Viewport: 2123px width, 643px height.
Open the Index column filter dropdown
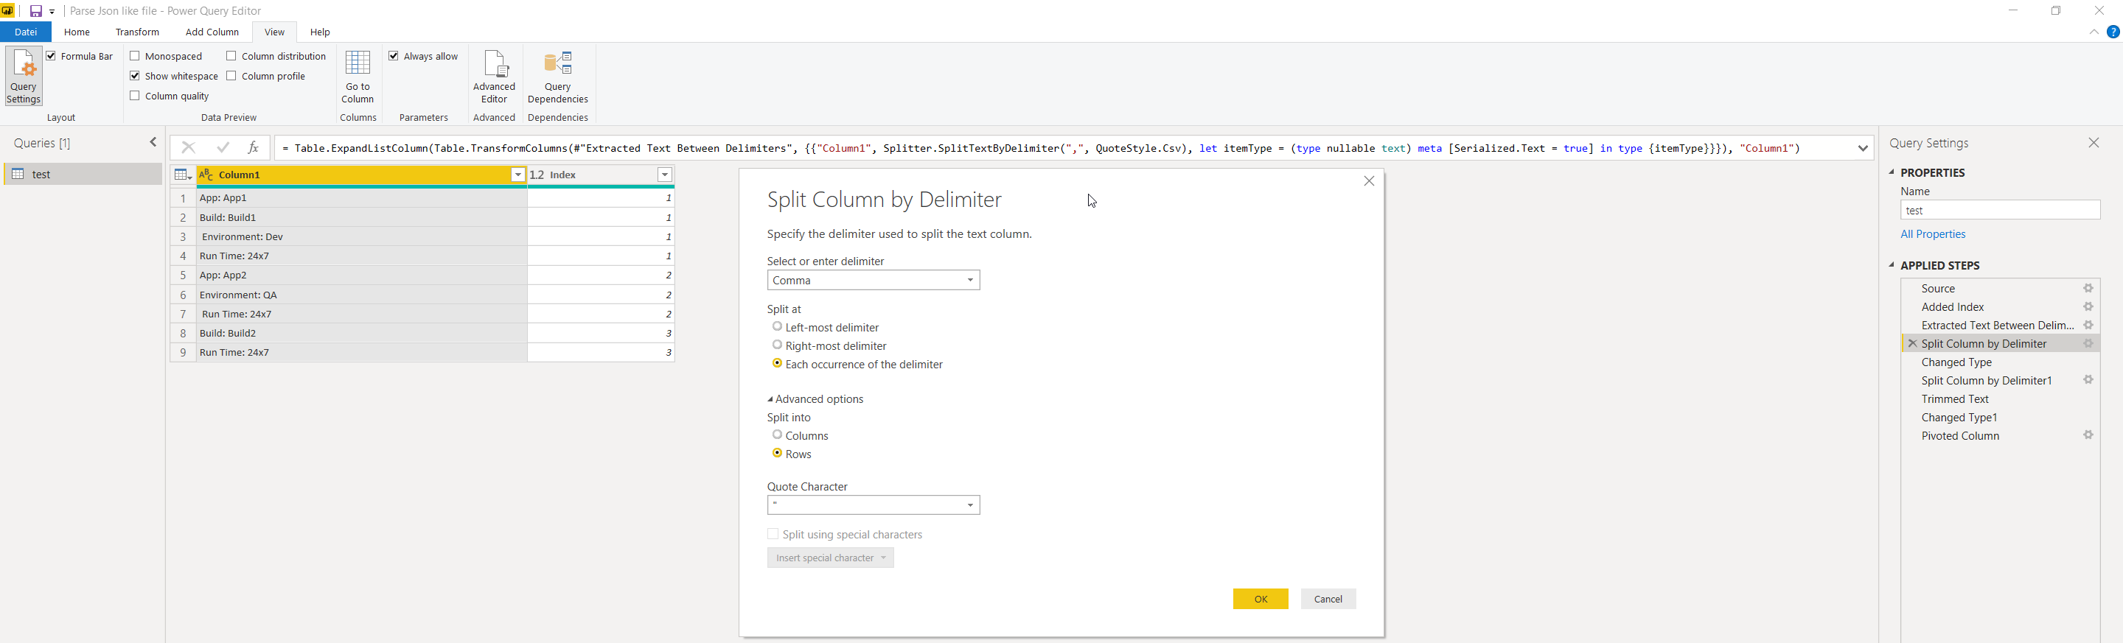pyautogui.click(x=665, y=175)
